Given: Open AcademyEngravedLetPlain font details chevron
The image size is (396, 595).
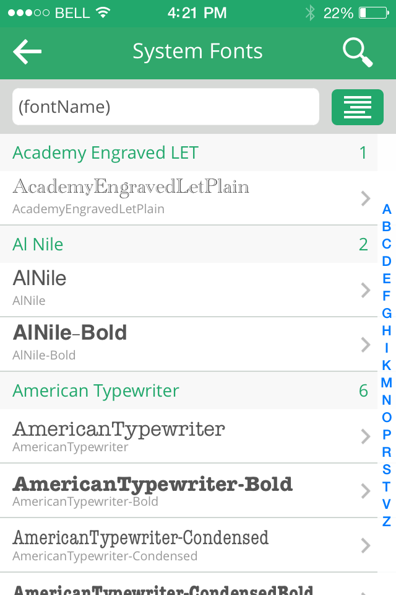Looking at the screenshot, I should coord(365,198).
